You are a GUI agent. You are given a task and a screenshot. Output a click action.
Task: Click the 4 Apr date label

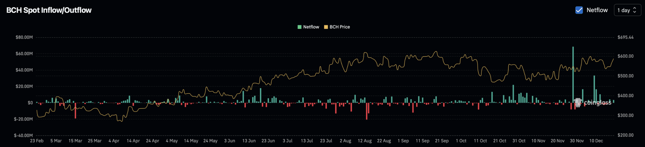coord(114,141)
